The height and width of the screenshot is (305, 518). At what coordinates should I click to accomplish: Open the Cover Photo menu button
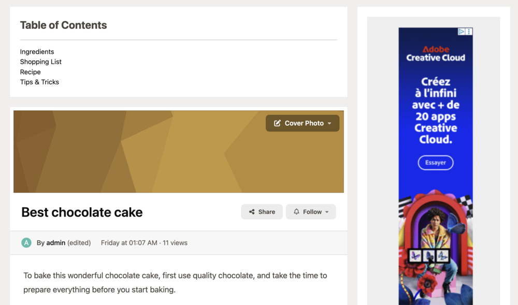(x=303, y=123)
